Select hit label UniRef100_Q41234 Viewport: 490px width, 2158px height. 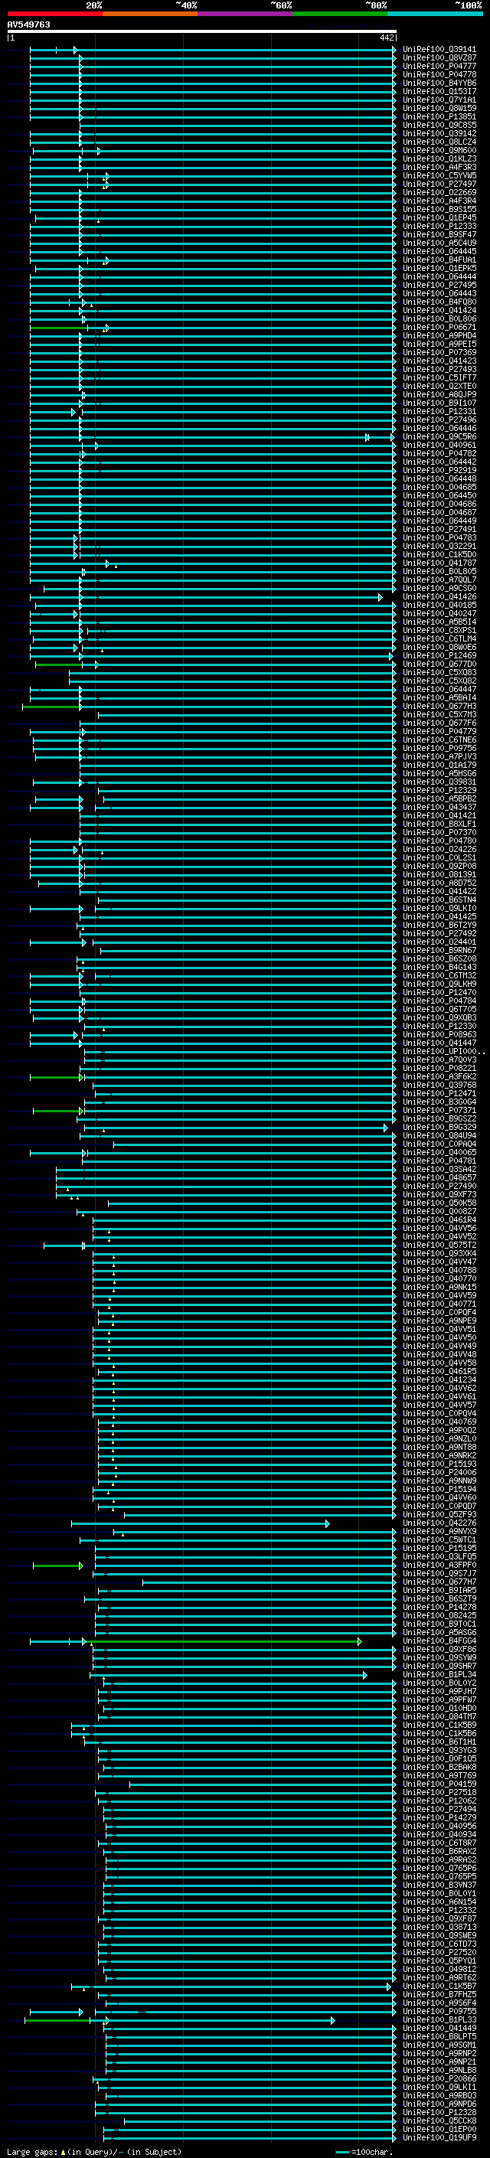[x=439, y=1379]
